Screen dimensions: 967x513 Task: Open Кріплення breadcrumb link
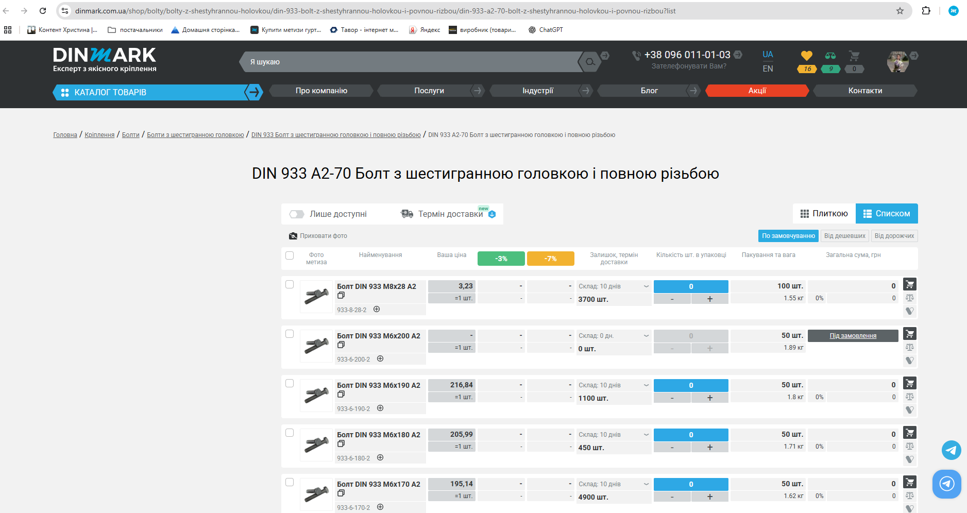point(99,135)
